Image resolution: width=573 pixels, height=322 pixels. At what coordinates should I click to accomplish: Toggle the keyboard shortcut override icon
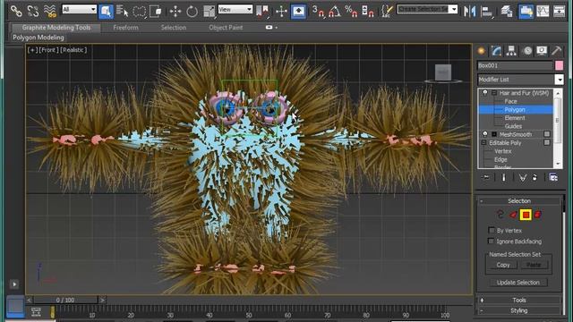coord(298,11)
